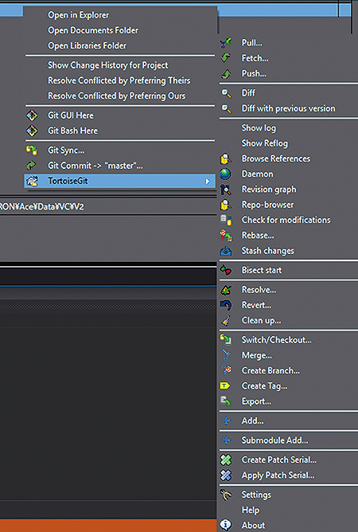Click the Stash changes label
The width and height of the screenshot is (358, 532).
click(x=268, y=251)
